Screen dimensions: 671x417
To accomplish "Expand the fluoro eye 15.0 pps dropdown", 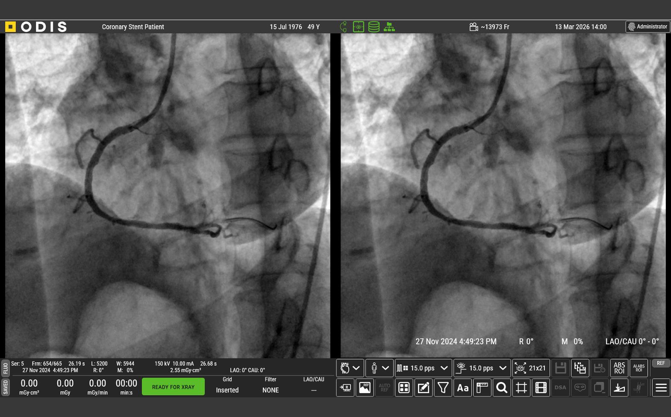I will pyautogui.click(x=482, y=368).
